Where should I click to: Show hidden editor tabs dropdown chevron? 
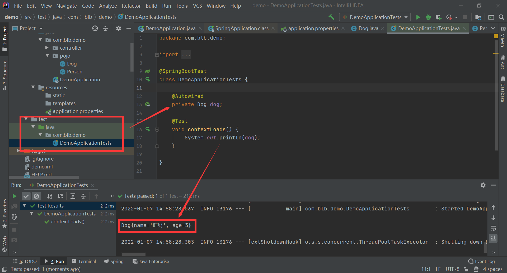(493, 28)
